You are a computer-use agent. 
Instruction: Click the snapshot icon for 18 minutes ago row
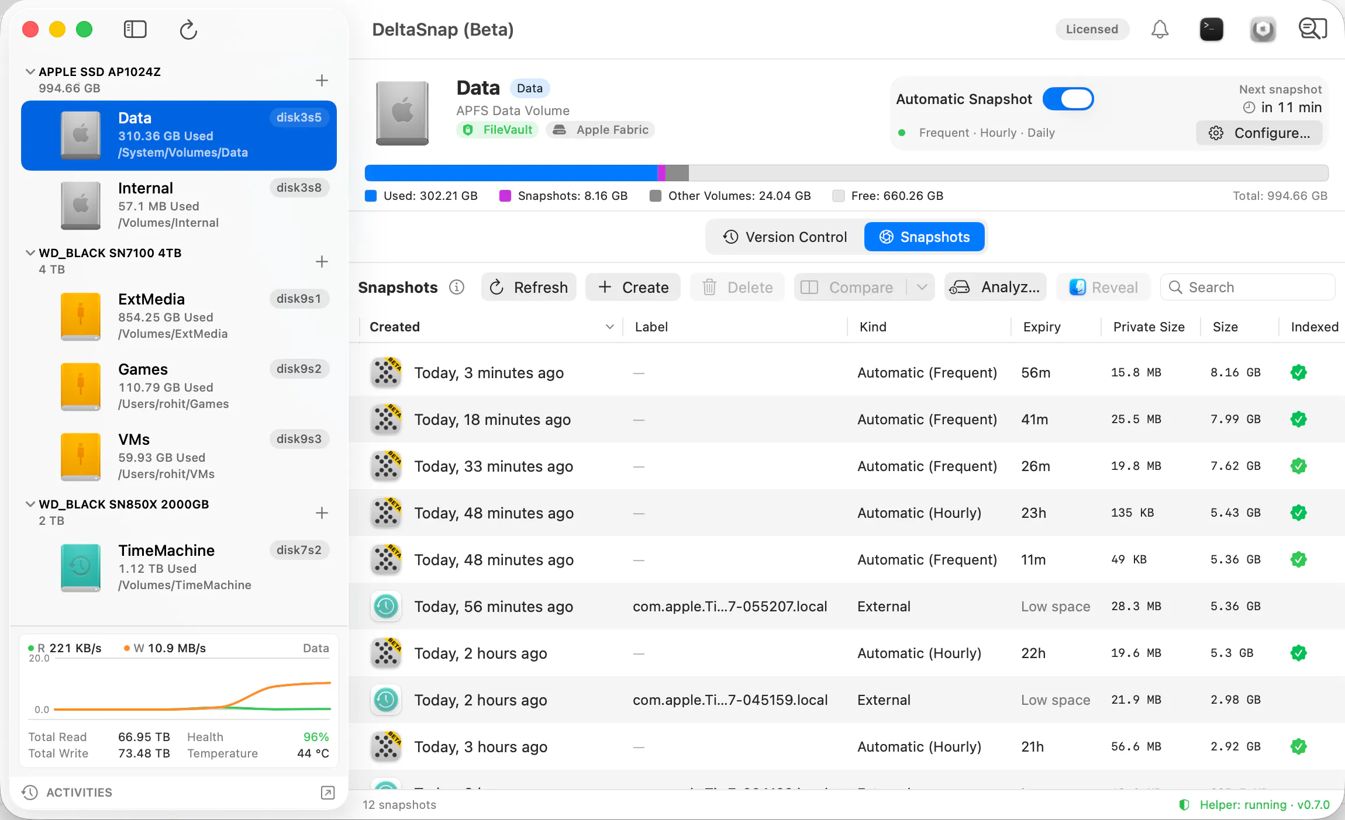[x=386, y=419]
